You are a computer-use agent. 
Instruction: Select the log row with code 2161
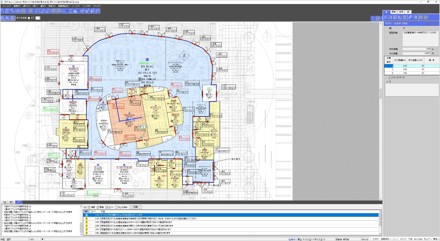pos(231,219)
